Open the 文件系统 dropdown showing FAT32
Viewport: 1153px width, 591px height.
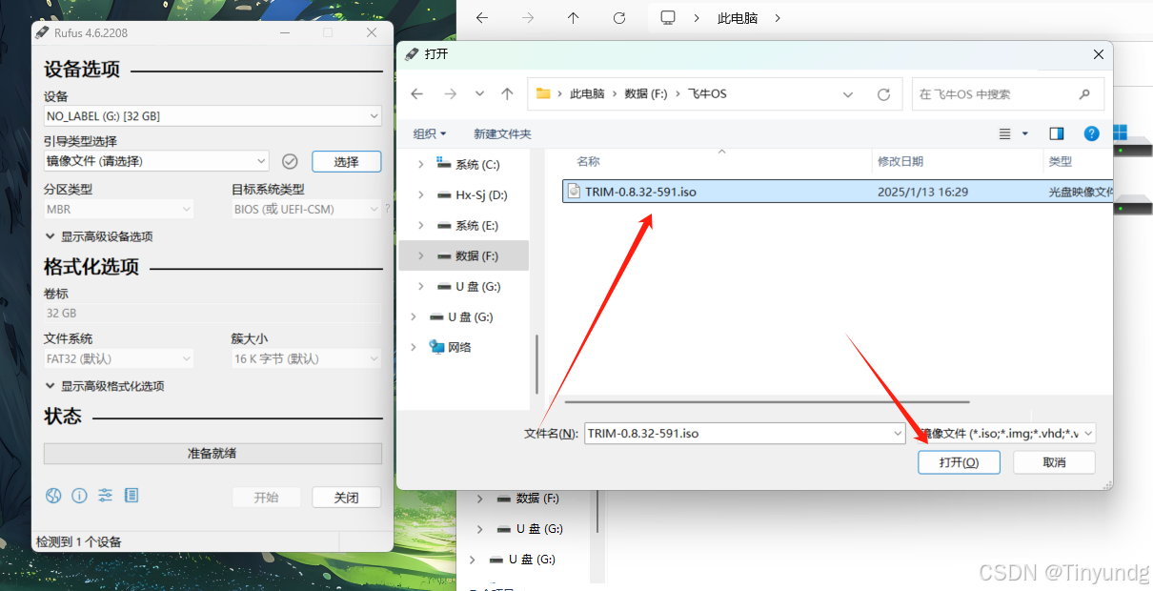click(x=117, y=358)
